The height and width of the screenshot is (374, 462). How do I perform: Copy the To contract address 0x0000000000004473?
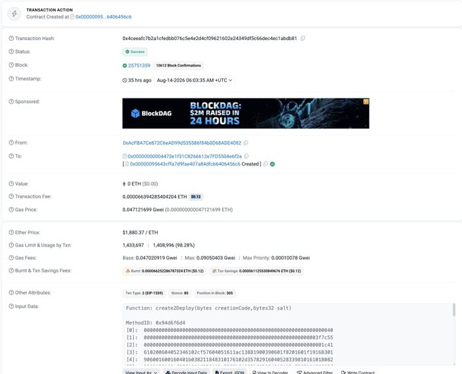247,156
